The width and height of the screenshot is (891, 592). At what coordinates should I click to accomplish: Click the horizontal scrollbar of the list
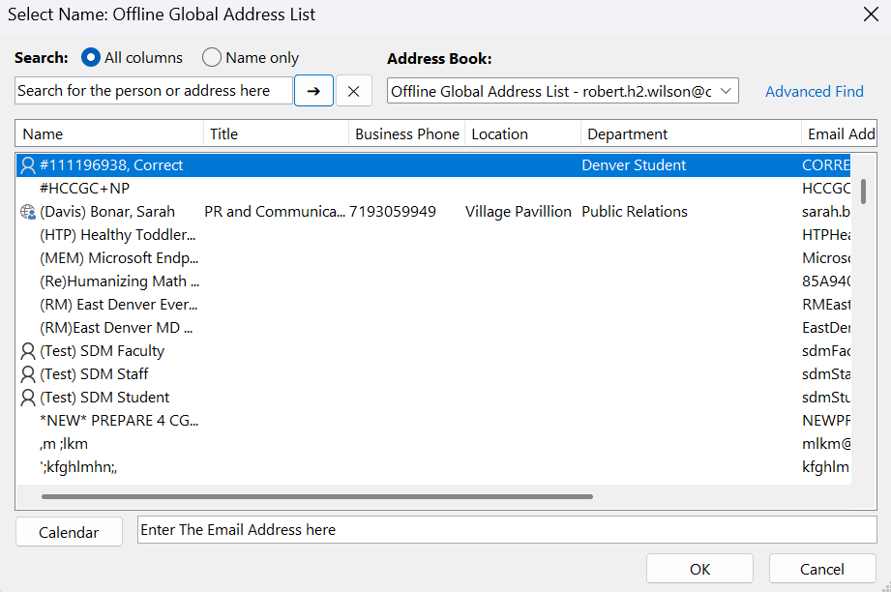coord(316,497)
